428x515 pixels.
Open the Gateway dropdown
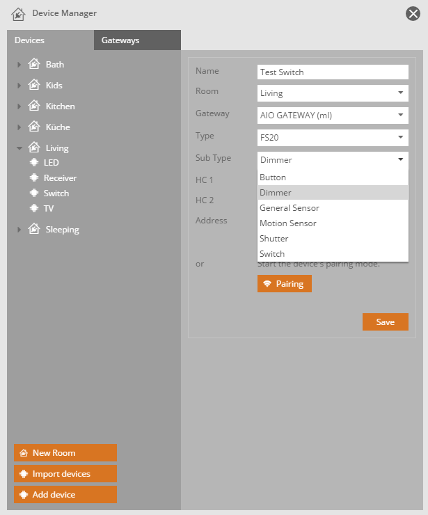332,116
